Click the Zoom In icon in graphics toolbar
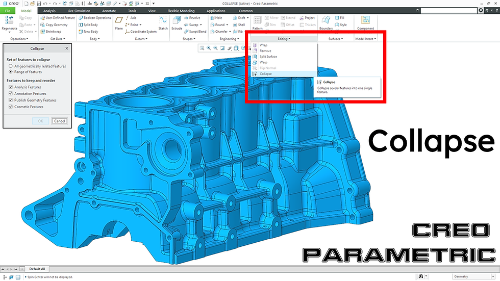This screenshot has width=500, height=281. point(209,48)
